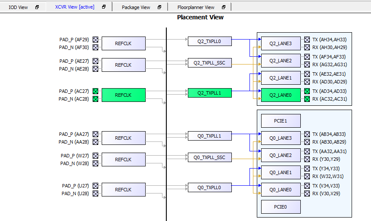
Task: Select the highlighted green REFCLK block
Action: click(x=123, y=95)
